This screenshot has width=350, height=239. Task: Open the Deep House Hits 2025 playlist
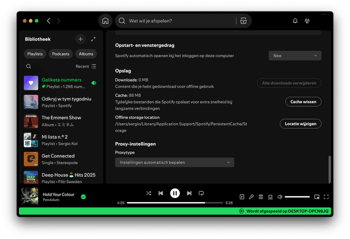61,177
